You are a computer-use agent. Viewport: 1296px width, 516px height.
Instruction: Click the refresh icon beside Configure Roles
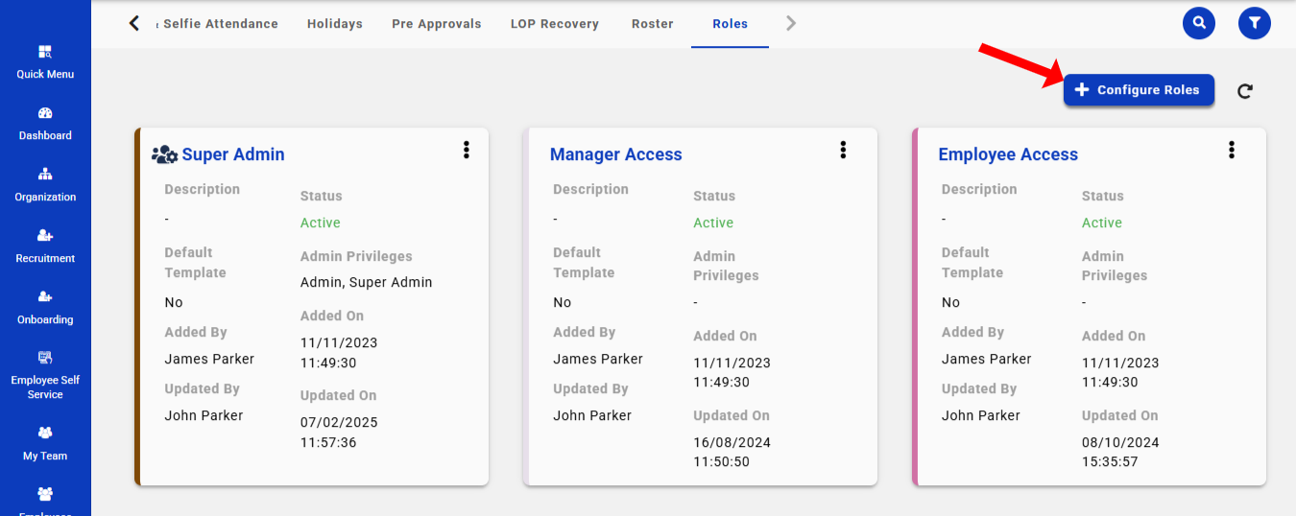point(1245,91)
